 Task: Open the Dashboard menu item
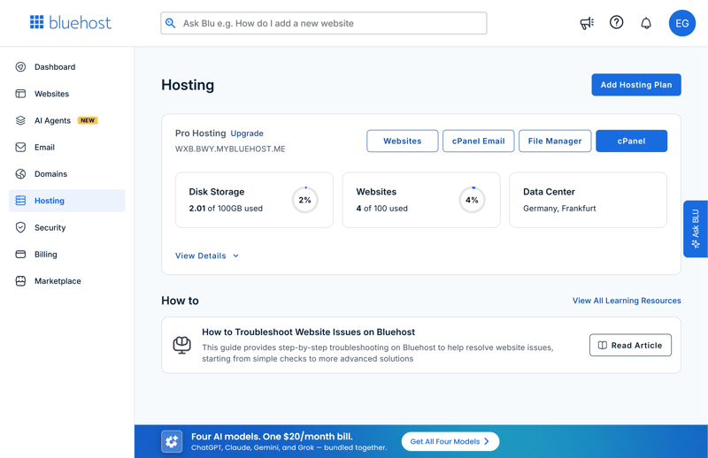point(67,67)
